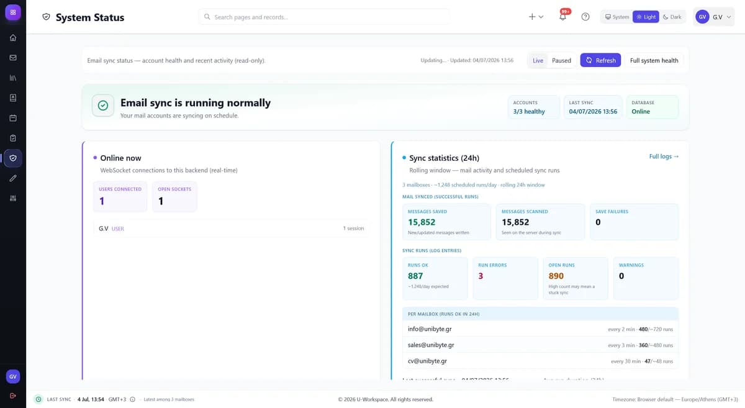Open the G.V user account menu
The height and width of the screenshot is (408, 745).
(714, 17)
